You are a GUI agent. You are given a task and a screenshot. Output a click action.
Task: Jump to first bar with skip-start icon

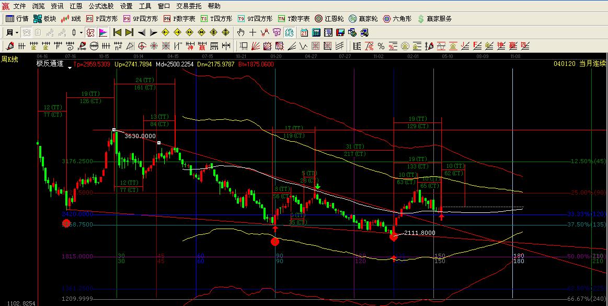pyautogui.click(x=118, y=32)
